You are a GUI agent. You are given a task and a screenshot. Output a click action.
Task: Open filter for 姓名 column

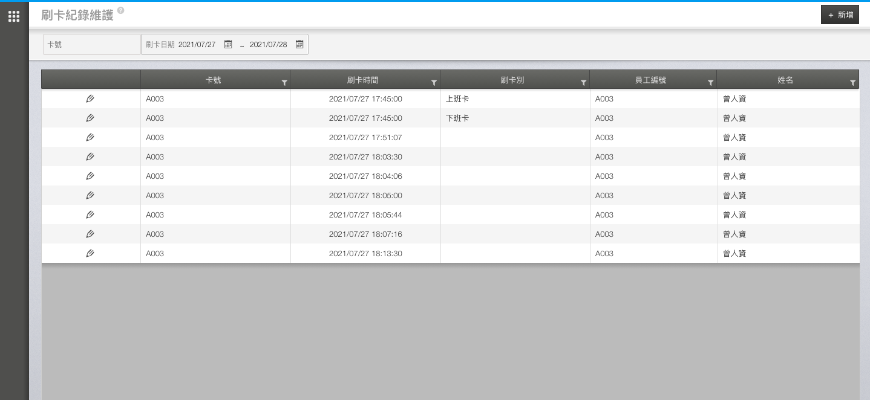(853, 83)
